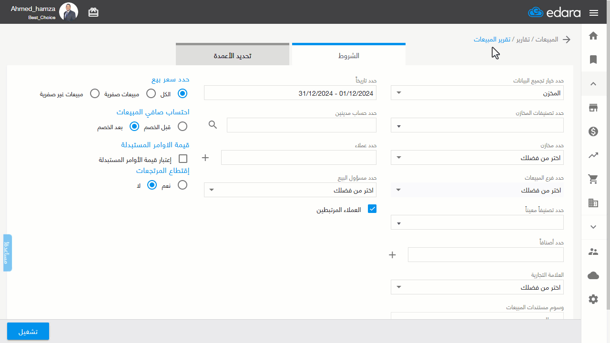Screen dimensions: 610x343
Task: Select the مبيعات غير صفرية radio option
Action: [95, 94]
